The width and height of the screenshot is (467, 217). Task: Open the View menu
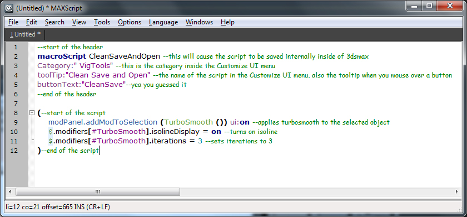pos(79,22)
